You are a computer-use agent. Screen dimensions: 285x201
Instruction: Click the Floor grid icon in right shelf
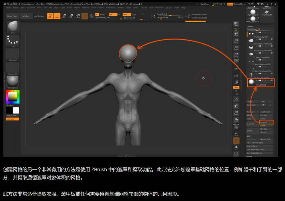[236, 69]
